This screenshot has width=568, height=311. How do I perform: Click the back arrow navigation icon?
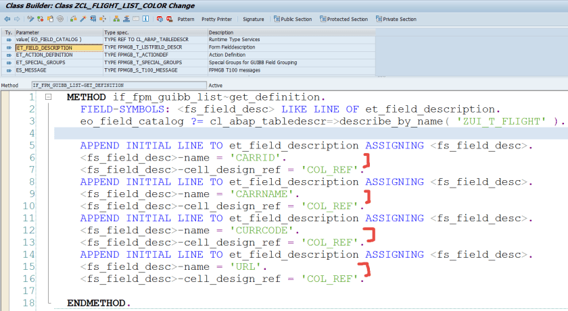[7, 20]
